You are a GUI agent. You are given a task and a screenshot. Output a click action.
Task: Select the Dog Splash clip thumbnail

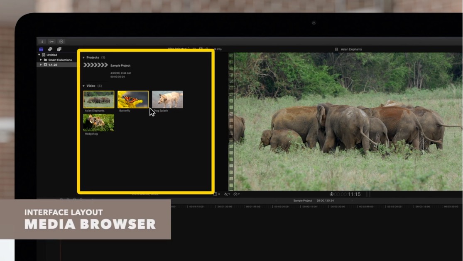point(167,99)
